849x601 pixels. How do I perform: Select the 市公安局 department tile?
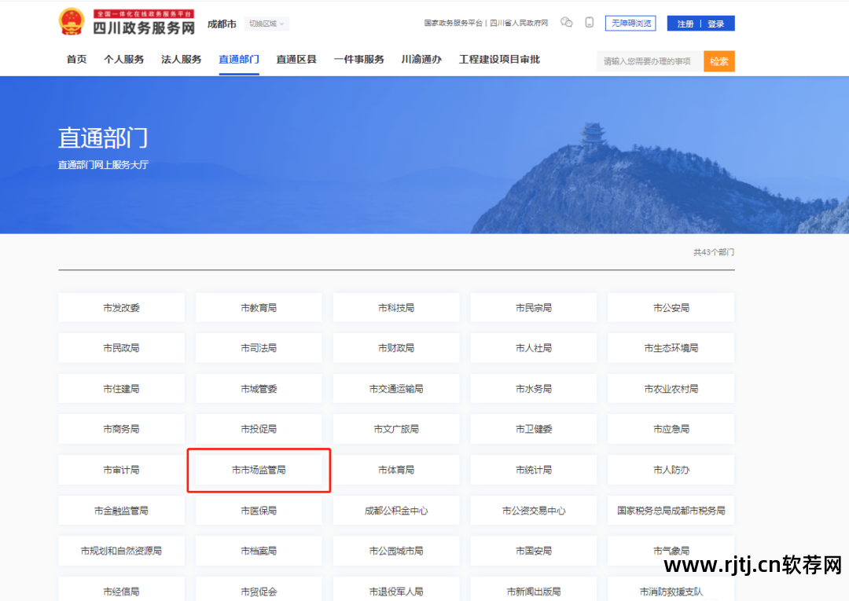point(671,308)
